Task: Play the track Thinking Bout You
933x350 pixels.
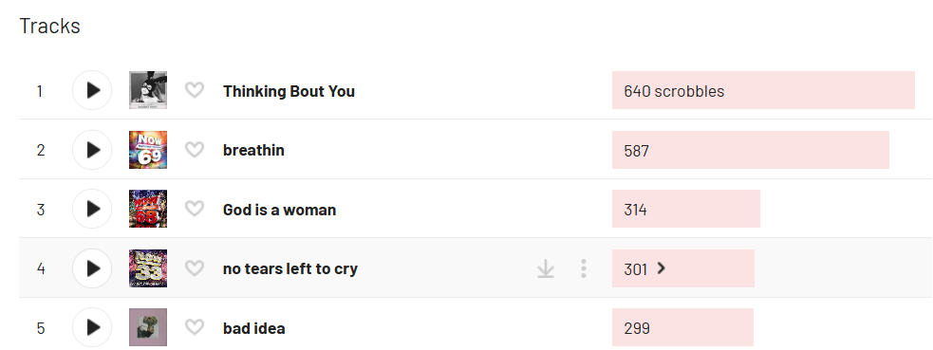Action: click(x=92, y=90)
